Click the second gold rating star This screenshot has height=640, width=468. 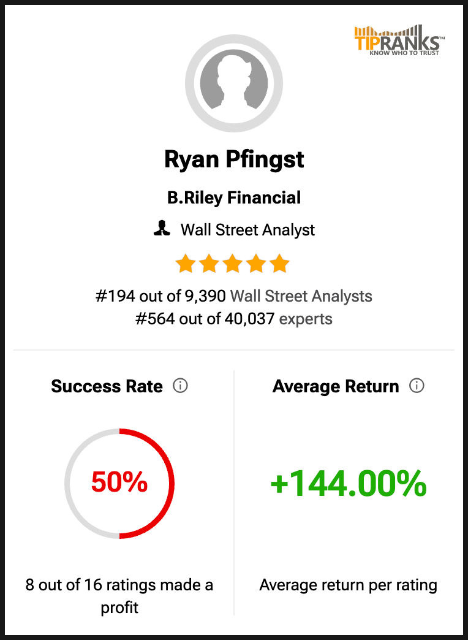click(209, 264)
